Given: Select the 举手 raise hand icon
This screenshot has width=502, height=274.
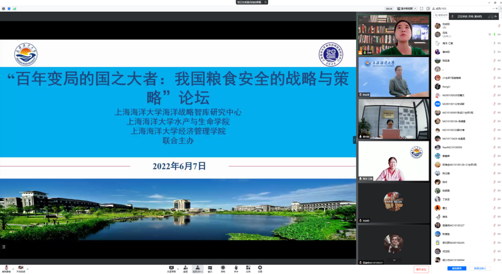Looking at the screenshot, I should pyautogui.click(x=236, y=268).
